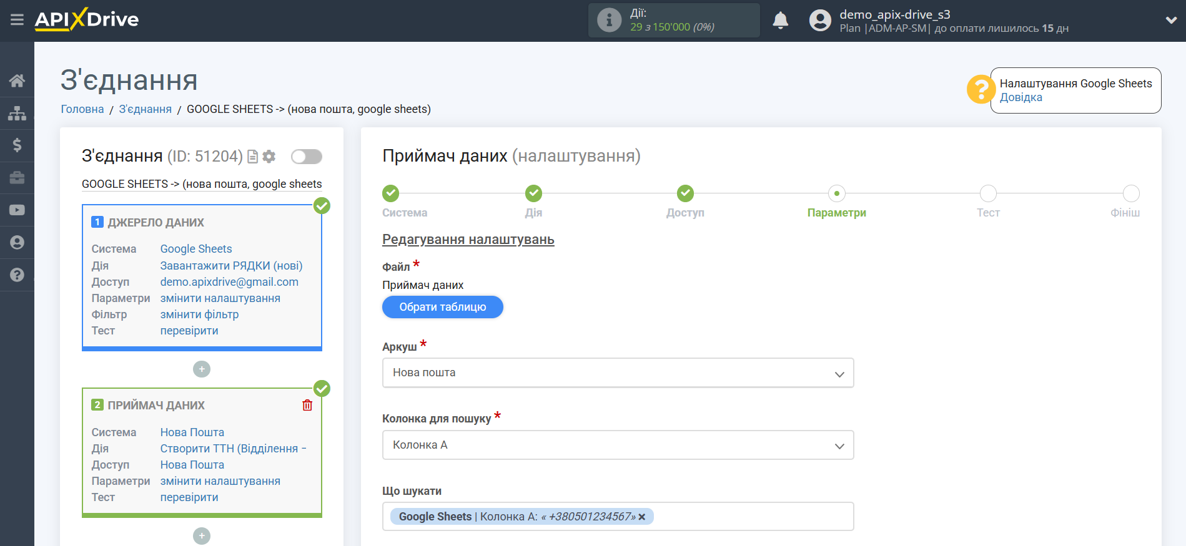The width and height of the screenshot is (1186, 546).
Task: Select the Параметри step
Action: click(836, 193)
